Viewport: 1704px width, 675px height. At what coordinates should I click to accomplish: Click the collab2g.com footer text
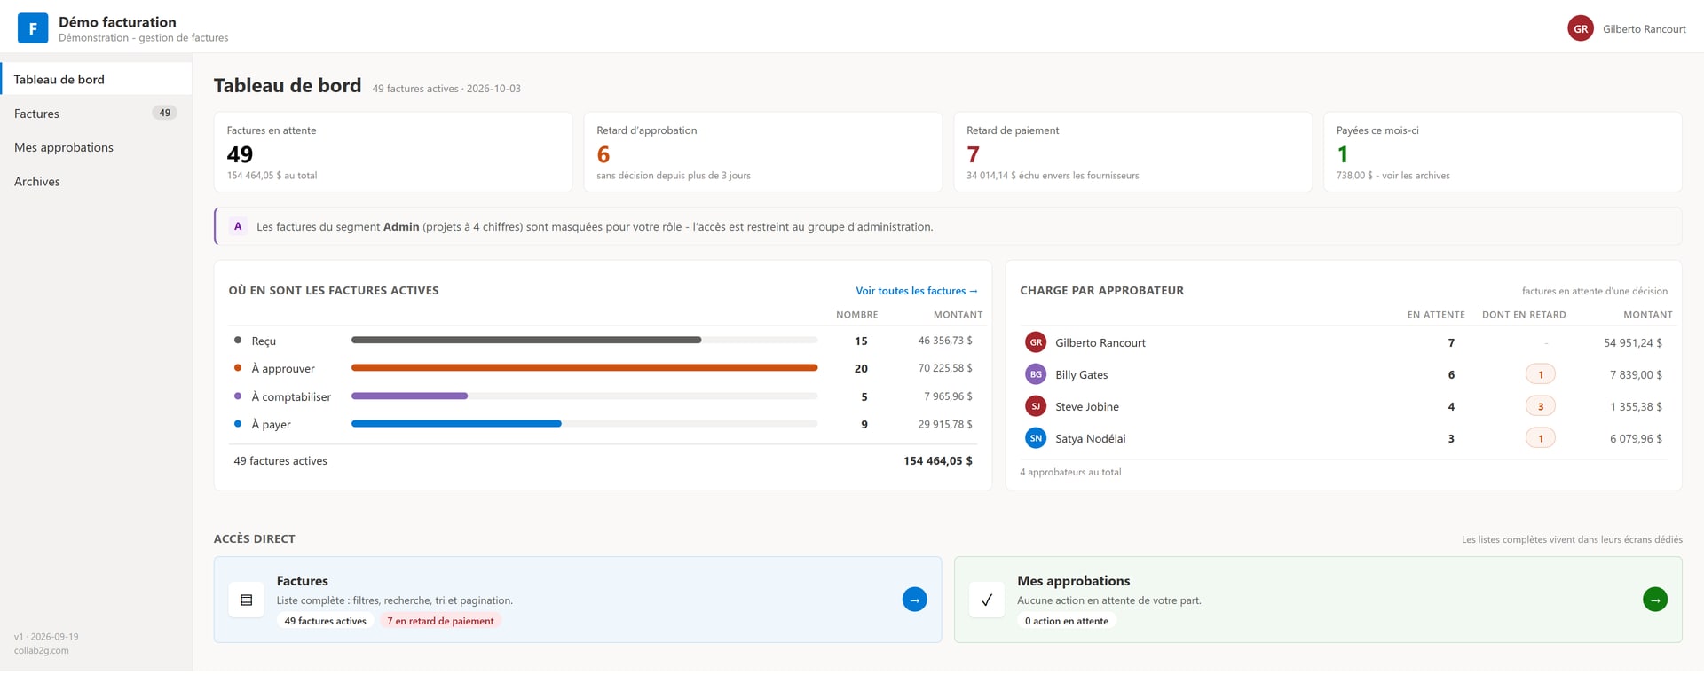click(41, 650)
